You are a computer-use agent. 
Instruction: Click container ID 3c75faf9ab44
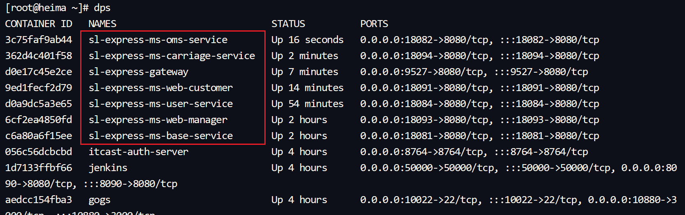point(39,40)
